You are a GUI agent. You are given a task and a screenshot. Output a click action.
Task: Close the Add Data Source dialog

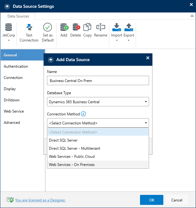(148, 58)
